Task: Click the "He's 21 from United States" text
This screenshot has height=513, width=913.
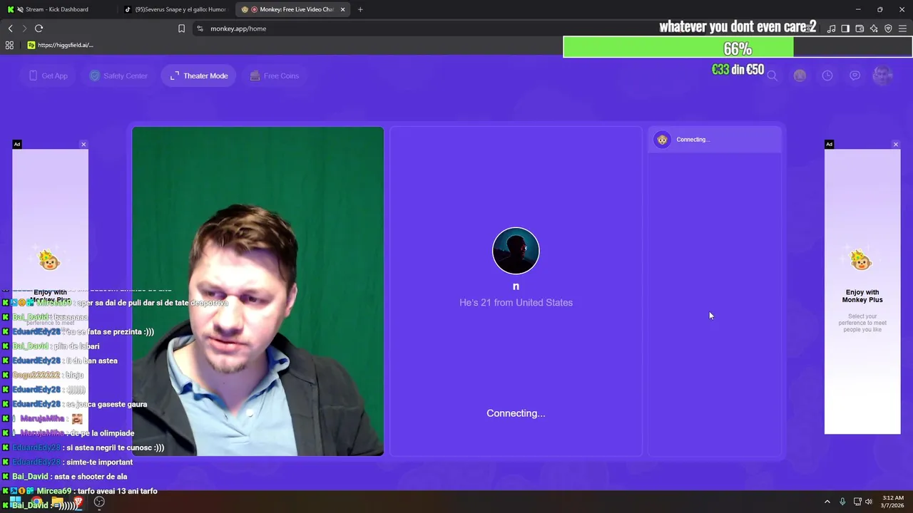Action: (x=516, y=303)
